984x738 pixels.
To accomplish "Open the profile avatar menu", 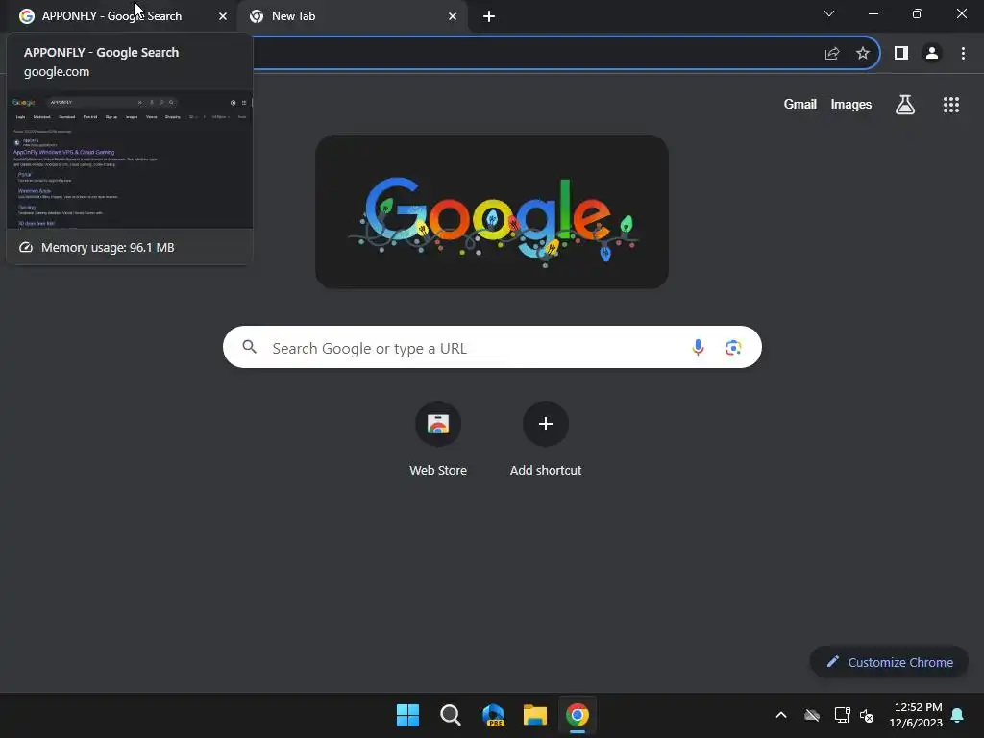I will point(932,54).
